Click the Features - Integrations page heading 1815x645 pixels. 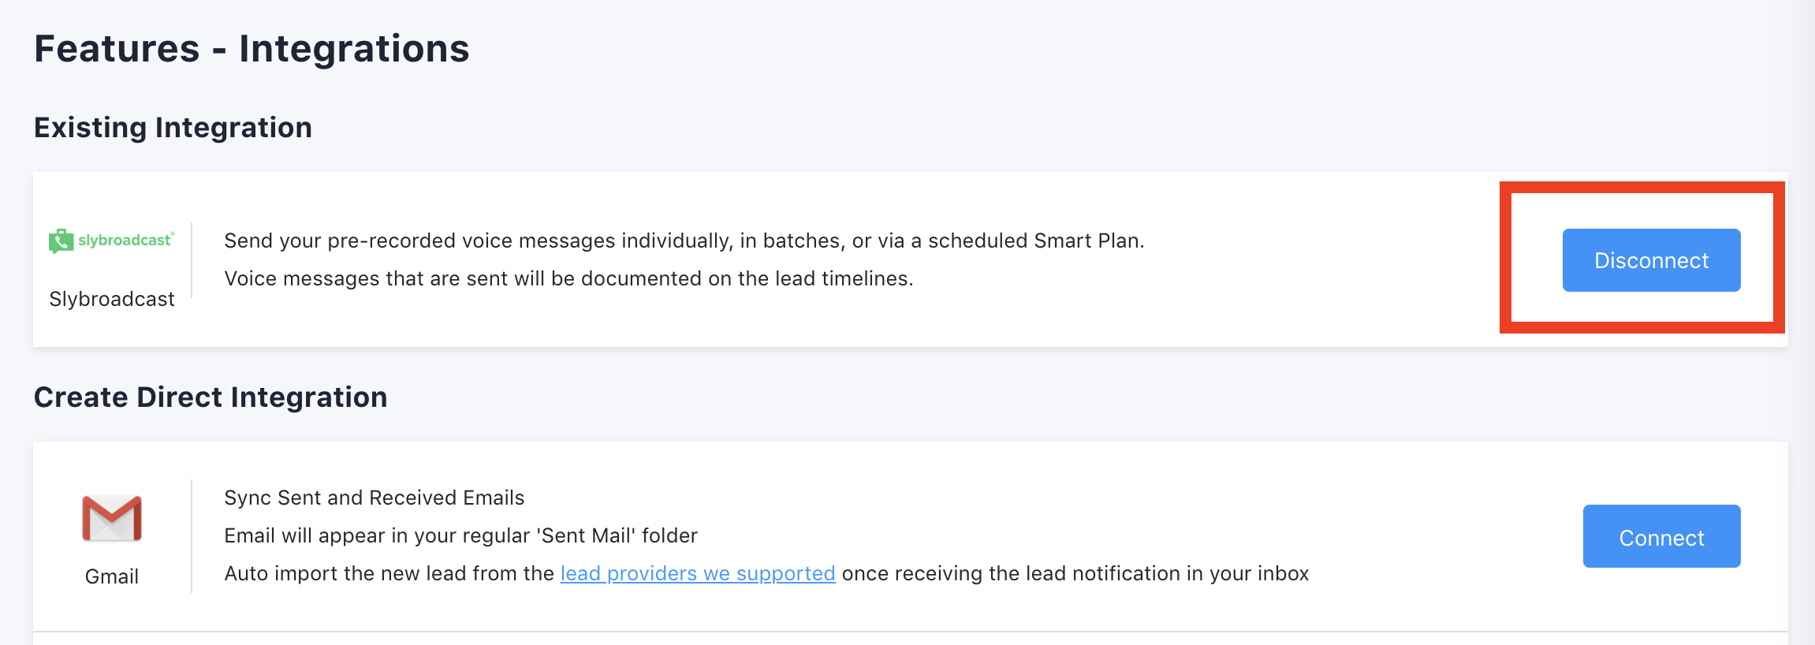click(252, 49)
